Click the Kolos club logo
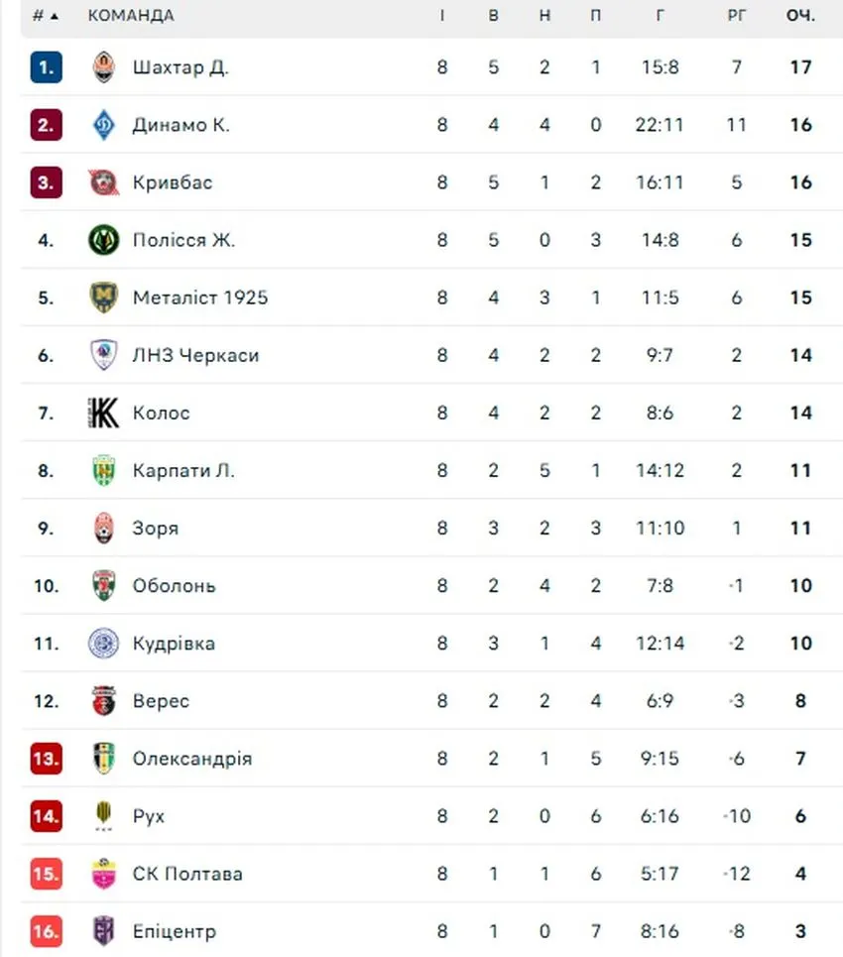 coord(103,413)
